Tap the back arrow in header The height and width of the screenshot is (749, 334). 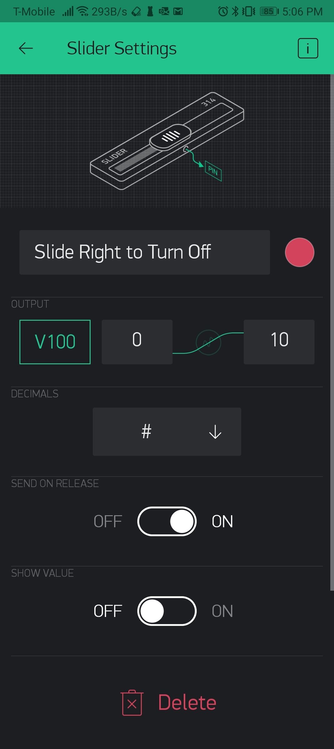coord(26,48)
